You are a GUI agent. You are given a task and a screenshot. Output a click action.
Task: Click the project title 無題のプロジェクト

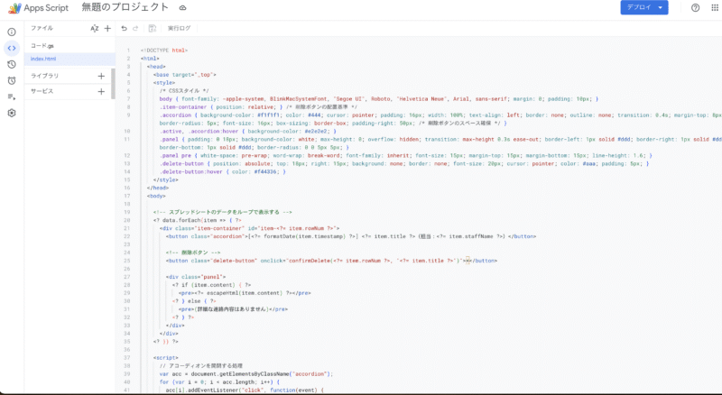point(124,8)
